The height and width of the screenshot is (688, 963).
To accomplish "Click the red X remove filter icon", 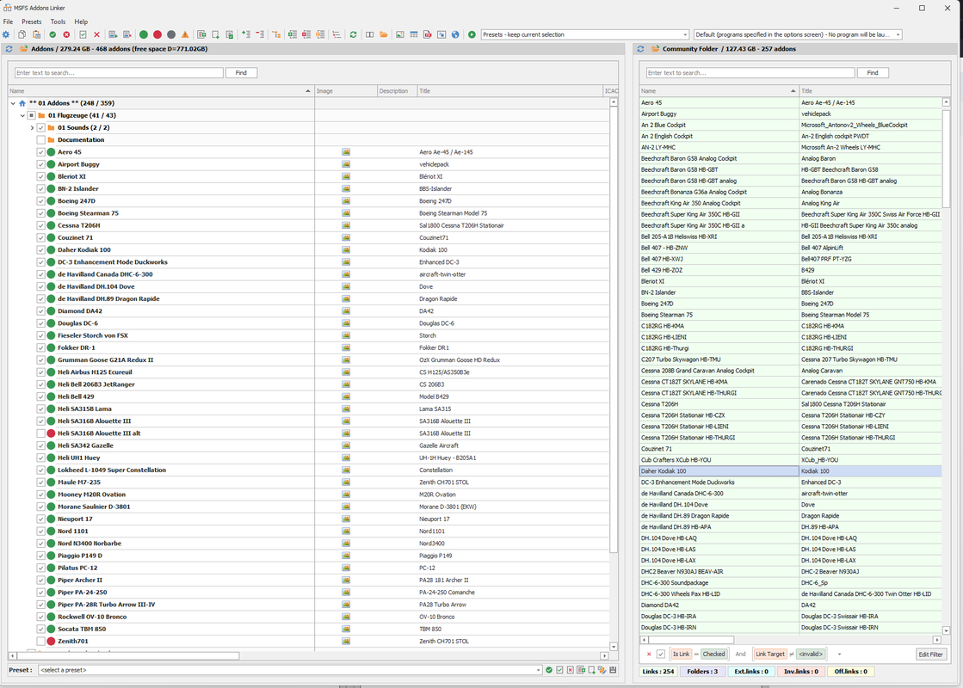I will pos(649,654).
